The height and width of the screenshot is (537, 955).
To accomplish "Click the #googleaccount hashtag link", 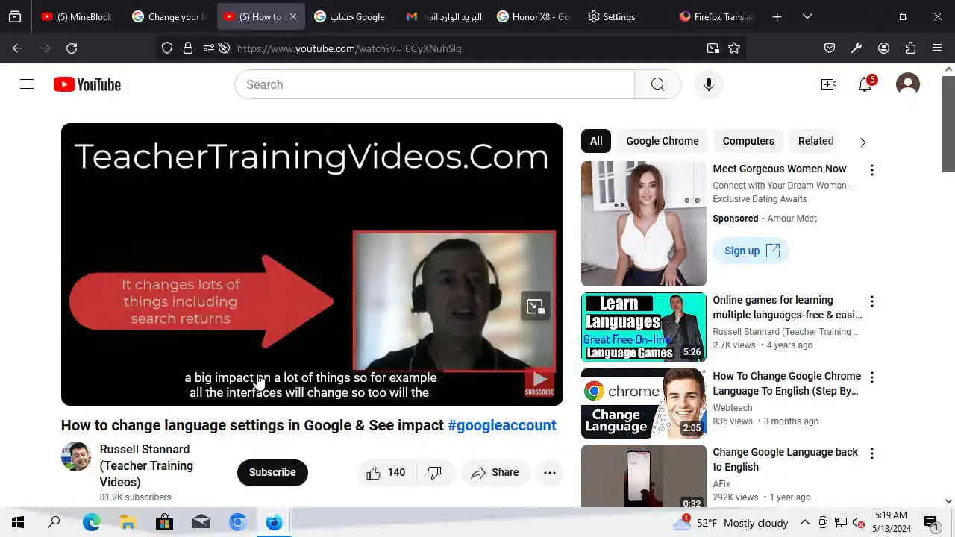I will click(501, 425).
